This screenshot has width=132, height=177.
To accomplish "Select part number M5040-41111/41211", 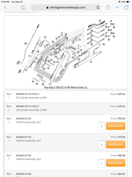I will coord(27,94).
